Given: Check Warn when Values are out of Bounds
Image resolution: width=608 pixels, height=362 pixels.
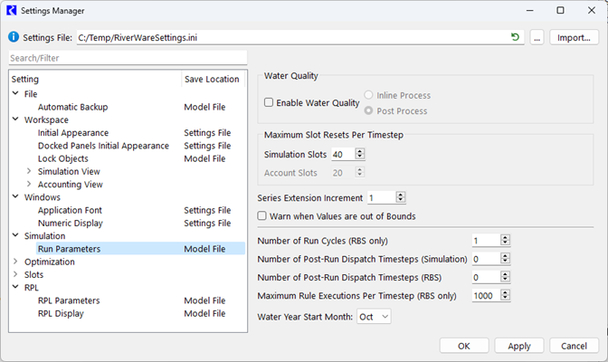Looking at the screenshot, I should click(262, 216).
